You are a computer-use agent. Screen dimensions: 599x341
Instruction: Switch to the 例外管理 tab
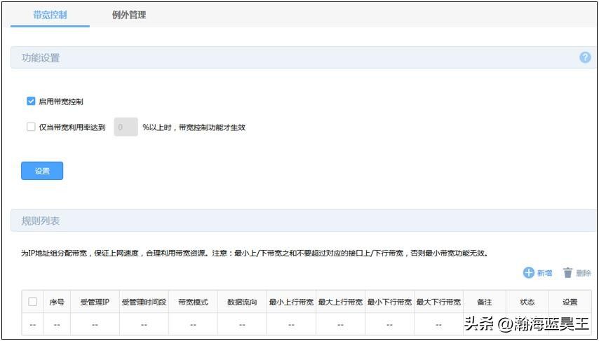tap(129, 15)
